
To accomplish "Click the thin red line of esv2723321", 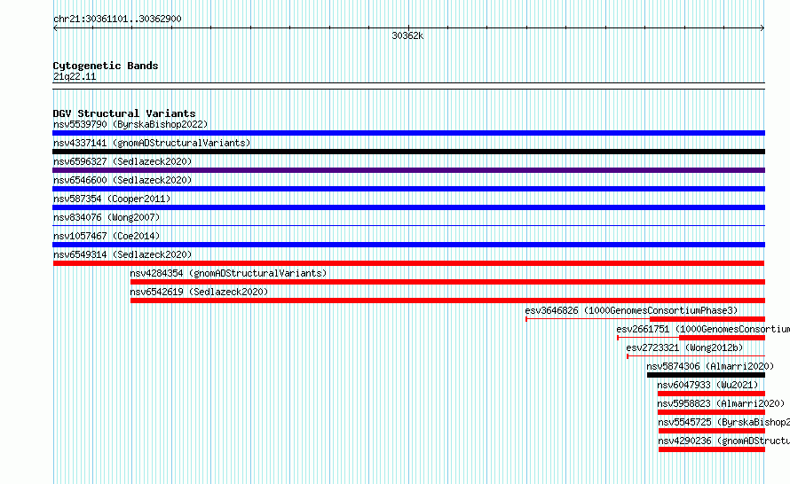I will [x=696, y=356].
